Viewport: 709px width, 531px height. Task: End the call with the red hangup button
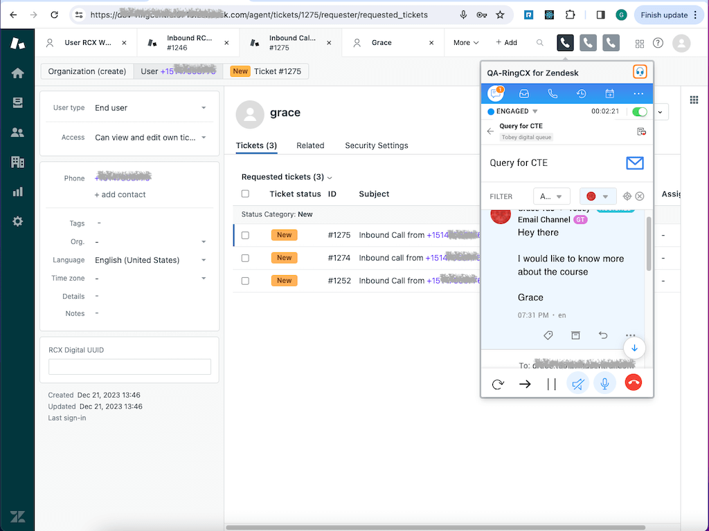coord(633,383)
